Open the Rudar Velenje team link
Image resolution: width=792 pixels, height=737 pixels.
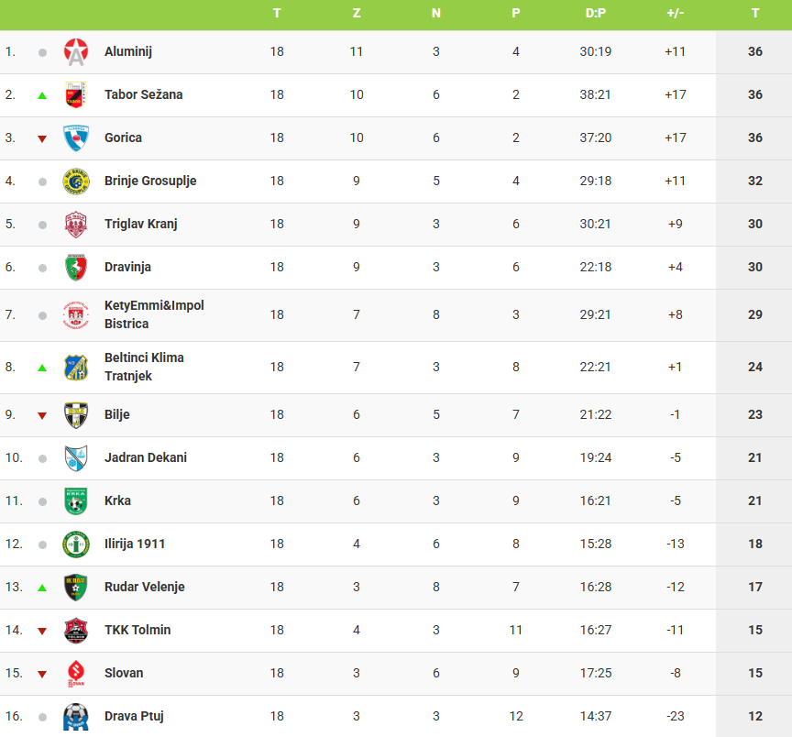145,587
